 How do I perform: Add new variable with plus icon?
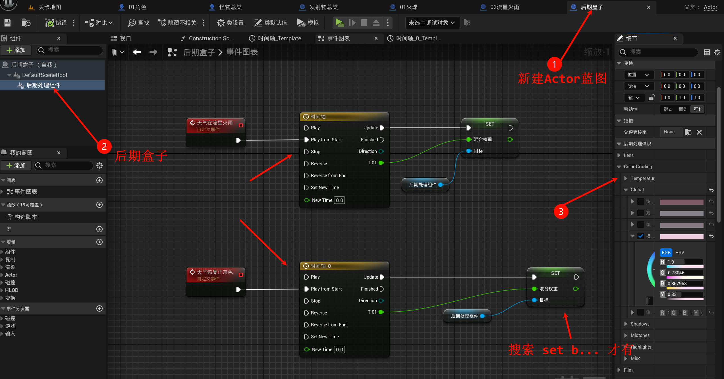click(x=99, y=242)
